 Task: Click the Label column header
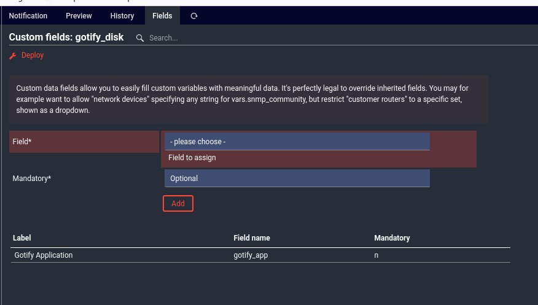[22, 238]
